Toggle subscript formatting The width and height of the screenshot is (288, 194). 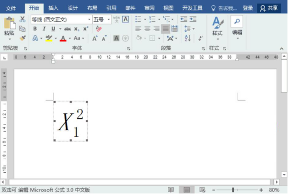pos(76,29)
